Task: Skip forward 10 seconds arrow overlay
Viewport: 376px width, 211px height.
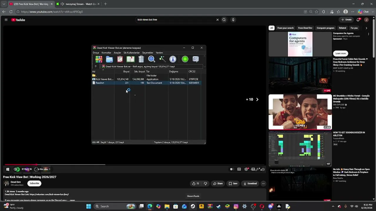Action: pyautogui.click(x=253, y=99)
